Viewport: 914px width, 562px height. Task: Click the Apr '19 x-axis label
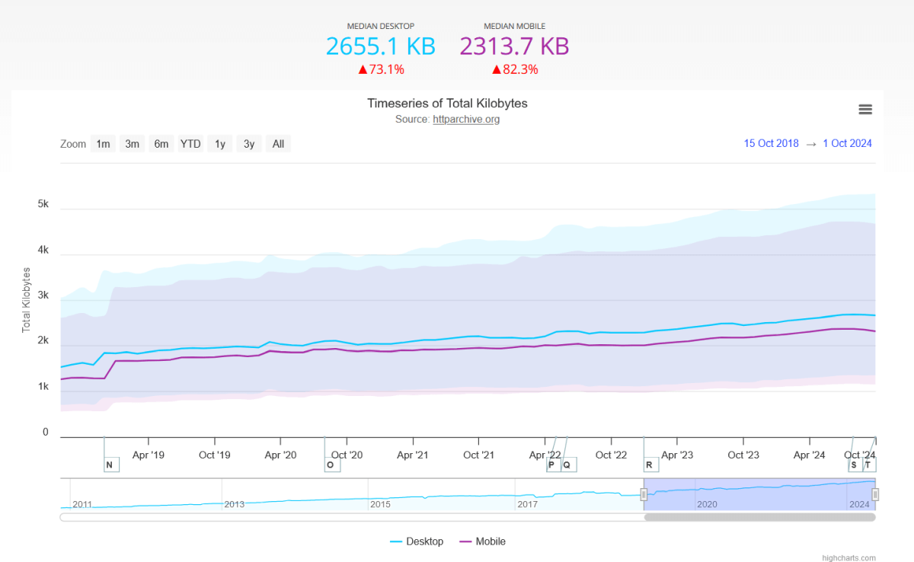pyautogui.click(x=149, y=455)
